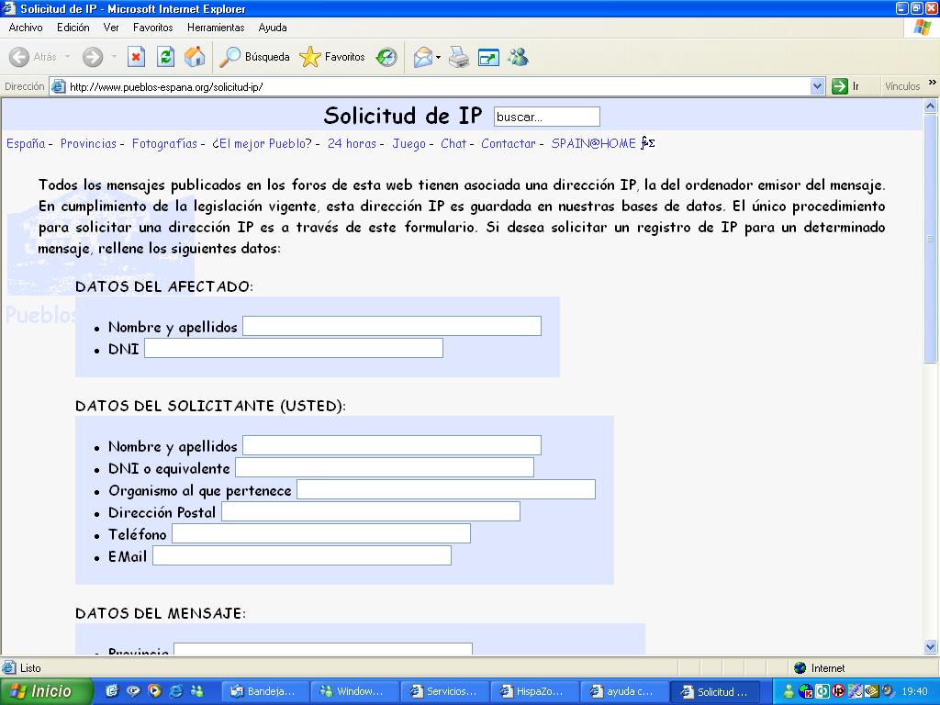Follow the Provincias link
Image resolution: width=940 pixels, height=705 pixels.
pyautogui.click(x=88, y=143)
